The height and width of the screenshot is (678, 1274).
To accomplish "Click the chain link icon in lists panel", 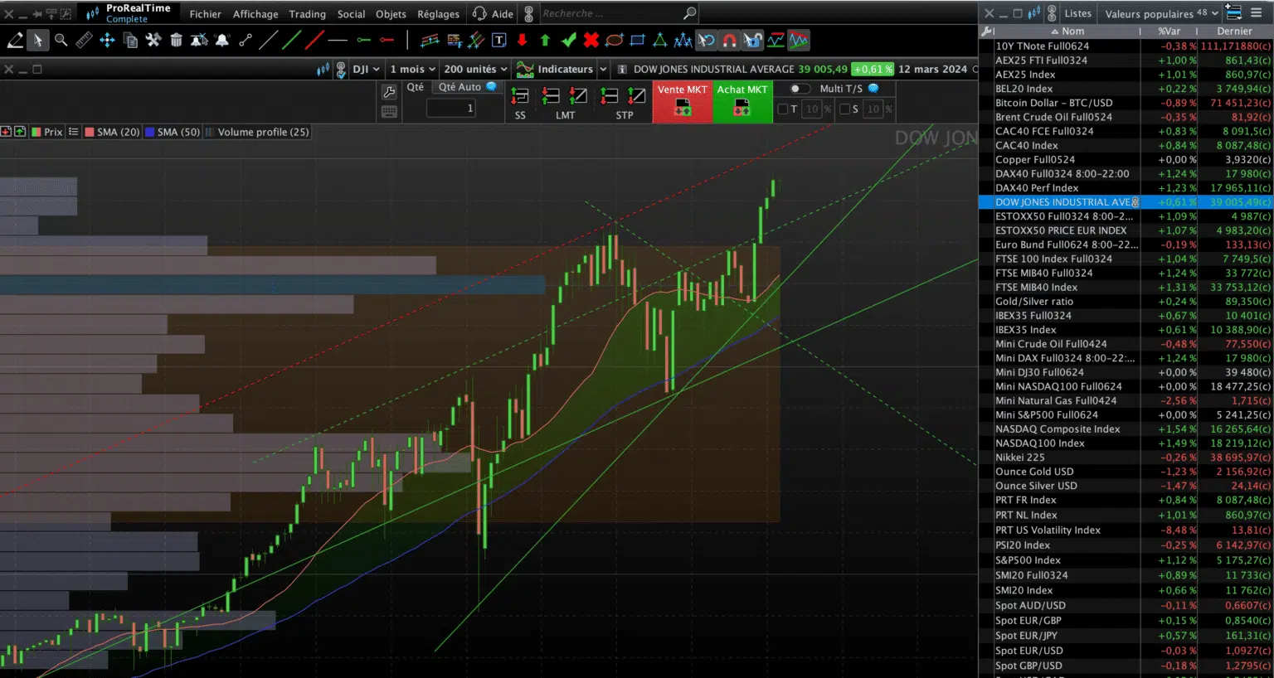I will point(1052,13).
